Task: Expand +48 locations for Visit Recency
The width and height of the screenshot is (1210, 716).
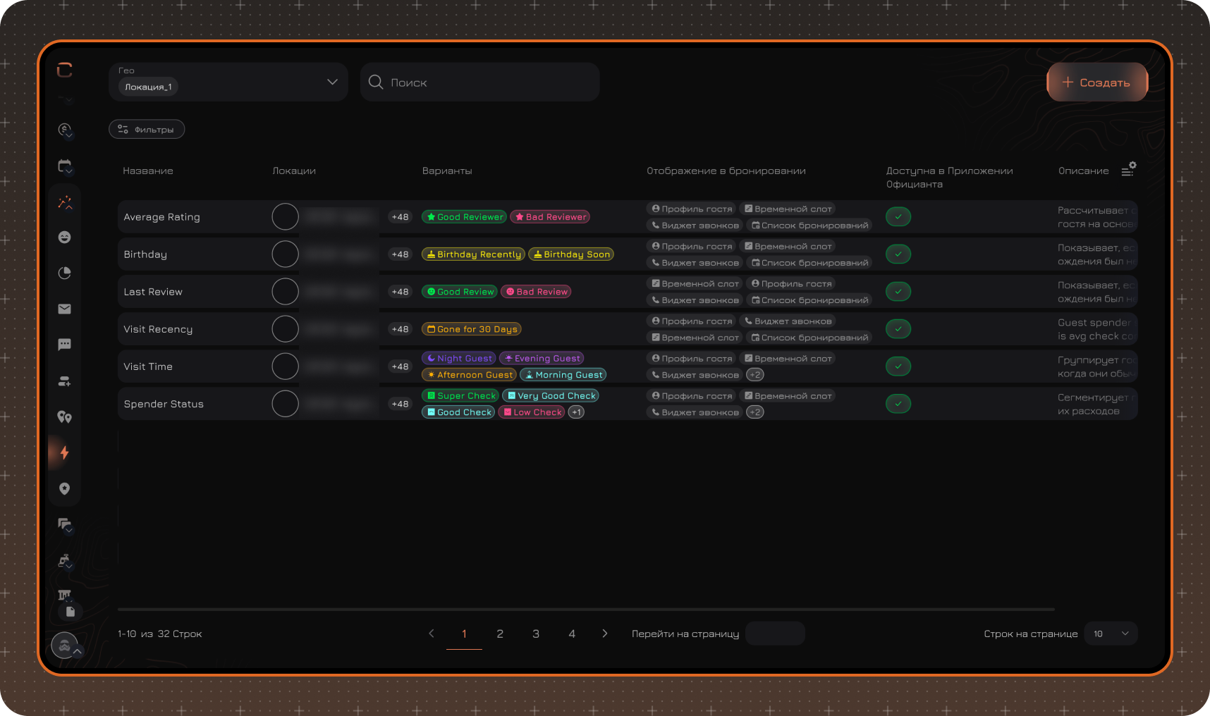Action: click(400, 329)
